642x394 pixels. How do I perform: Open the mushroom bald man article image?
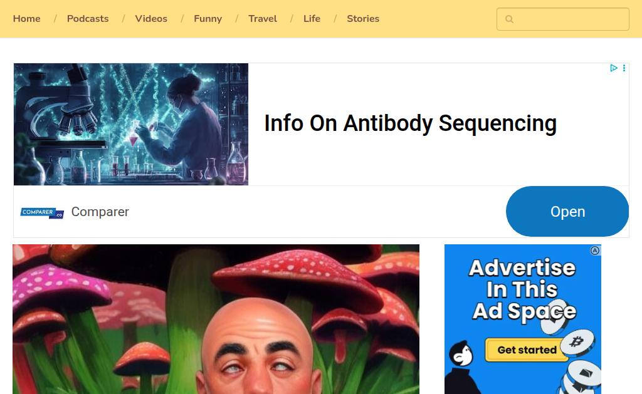(x=216, y=319)
